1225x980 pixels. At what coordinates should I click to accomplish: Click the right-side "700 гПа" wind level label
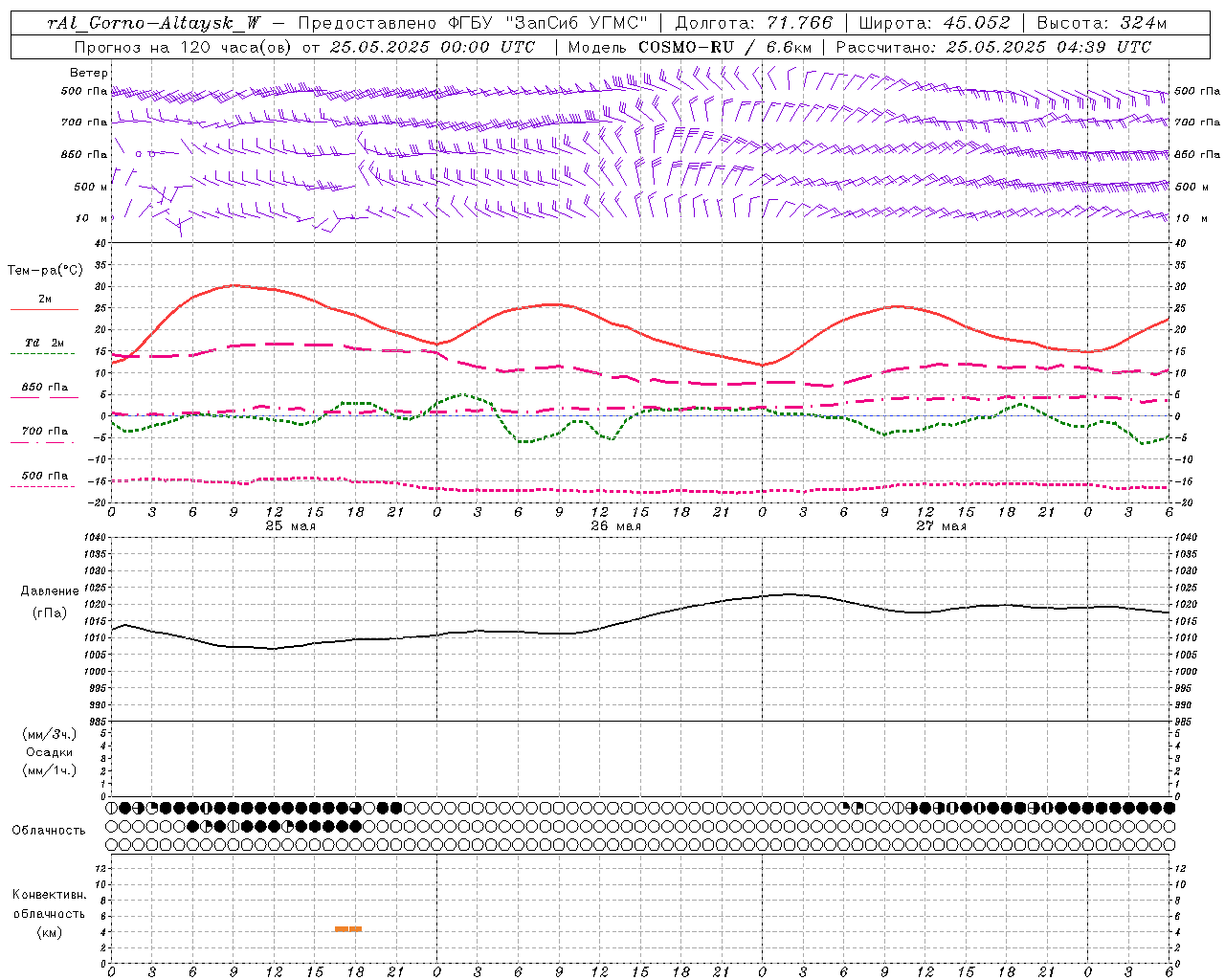(1196, 122)
